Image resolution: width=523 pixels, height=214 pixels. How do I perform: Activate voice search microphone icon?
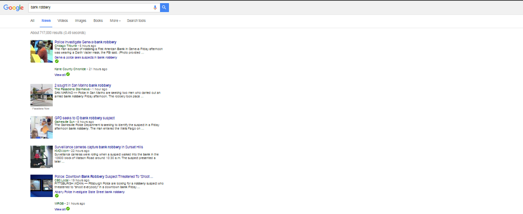tap(155, 7)
